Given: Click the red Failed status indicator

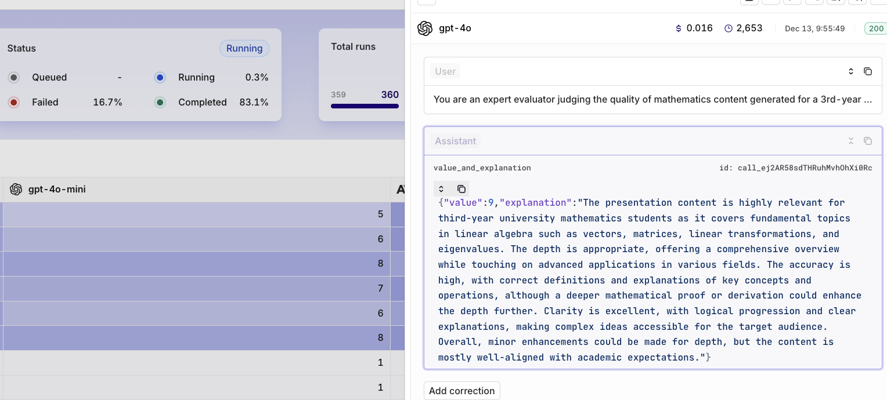Looking at the screenshot, I should (x=14, y=103).
